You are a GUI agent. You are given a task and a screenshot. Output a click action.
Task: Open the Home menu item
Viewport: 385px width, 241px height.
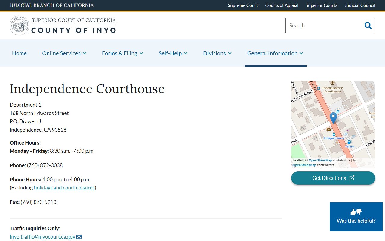click(x=19, y=53)
